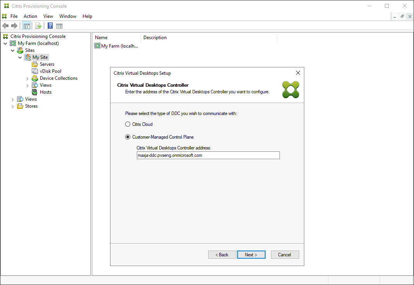This screenshot has height=285, width=414.
Task: Open the Window menu
Action: [x=68, y=16]
